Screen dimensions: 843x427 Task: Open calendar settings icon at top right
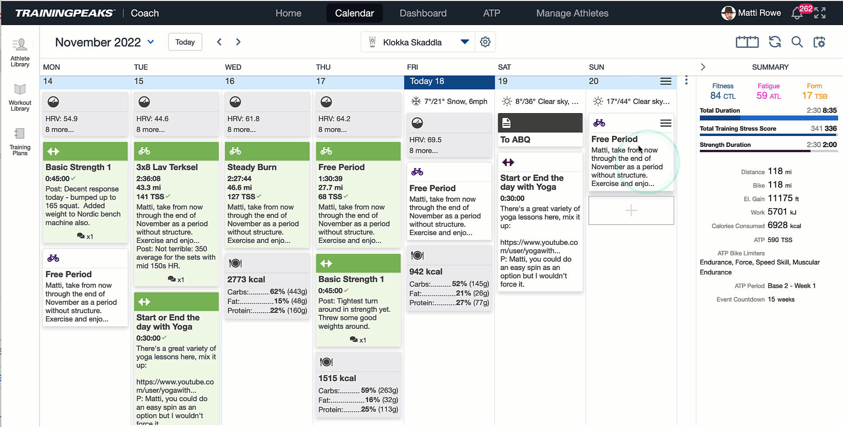pos(819,42)
